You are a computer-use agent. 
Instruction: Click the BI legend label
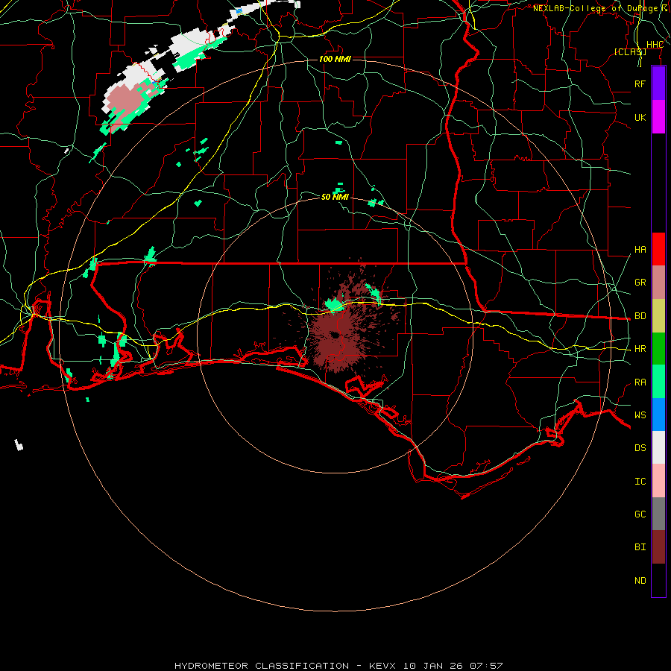pyautogui.click(x=640, y=547)
